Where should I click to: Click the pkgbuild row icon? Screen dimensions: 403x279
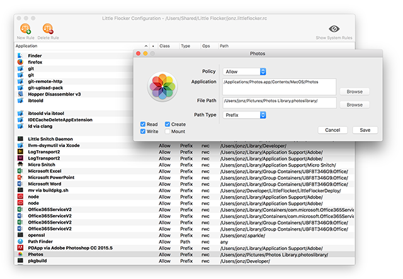[20, 261]
